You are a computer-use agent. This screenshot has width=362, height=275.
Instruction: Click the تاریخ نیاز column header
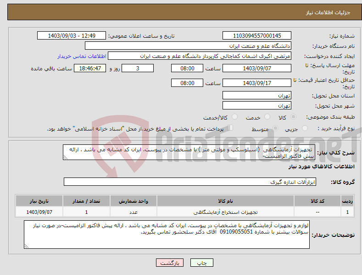[39, 201]
